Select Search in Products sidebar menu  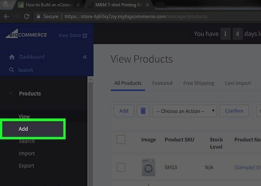tap(27, 141)
